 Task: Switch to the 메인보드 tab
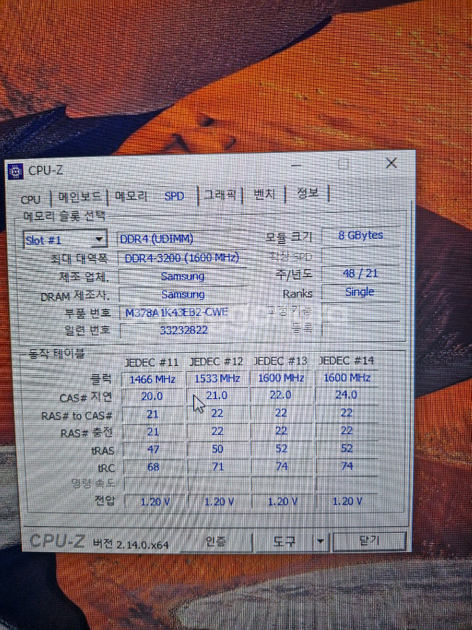click(x=79, y=197)
